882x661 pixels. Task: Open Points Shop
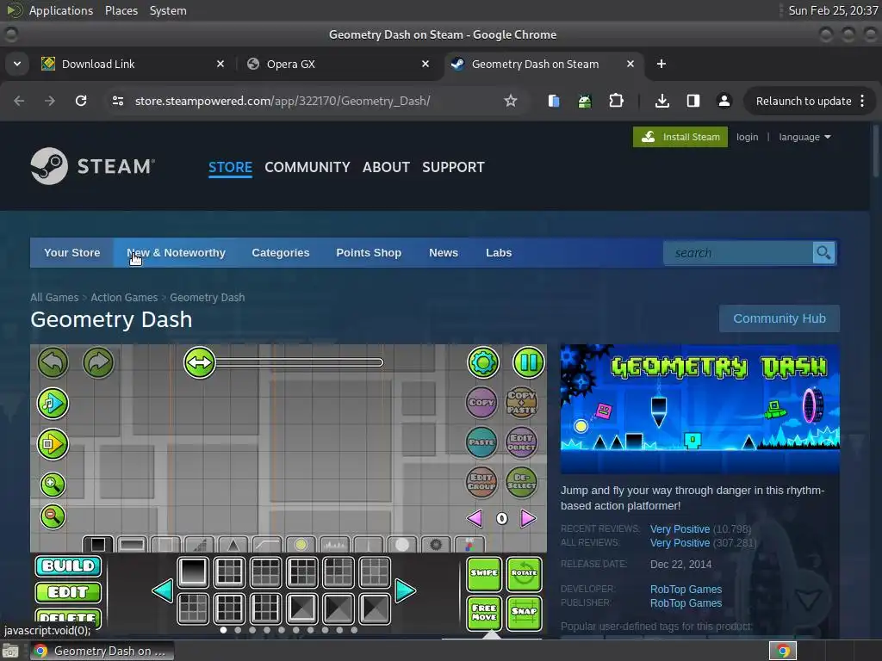click(369, 253)
